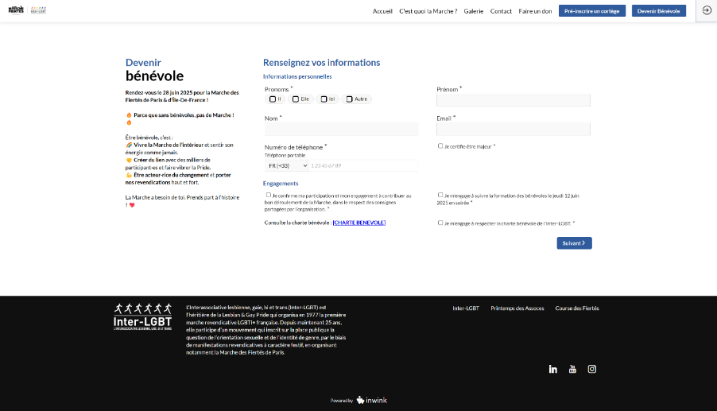Select the "Elle" pronoun checkbox

tap(295, 99)
